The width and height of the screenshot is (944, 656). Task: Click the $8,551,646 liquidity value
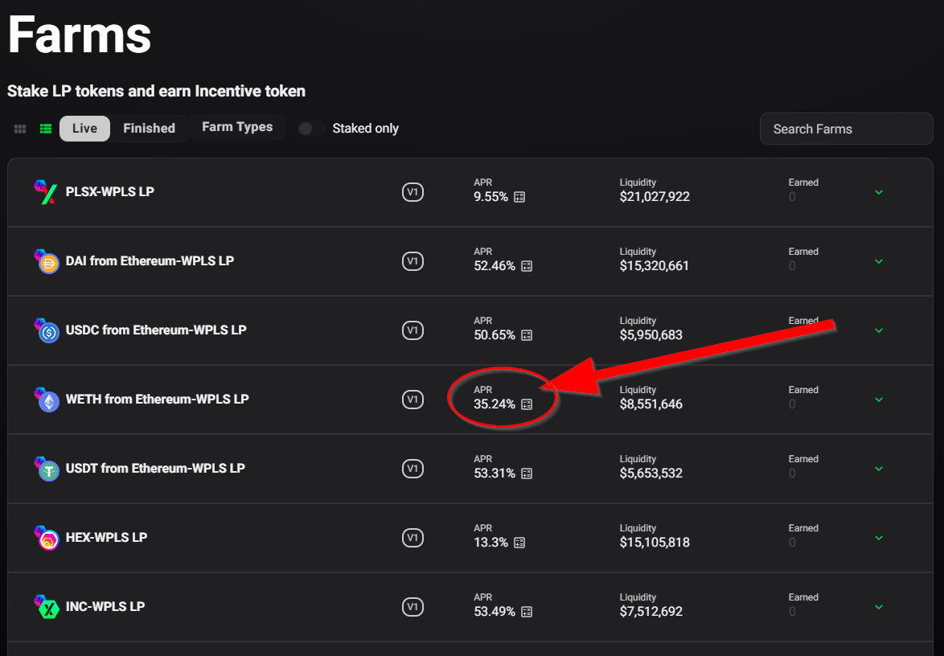[x=651, y=405]
